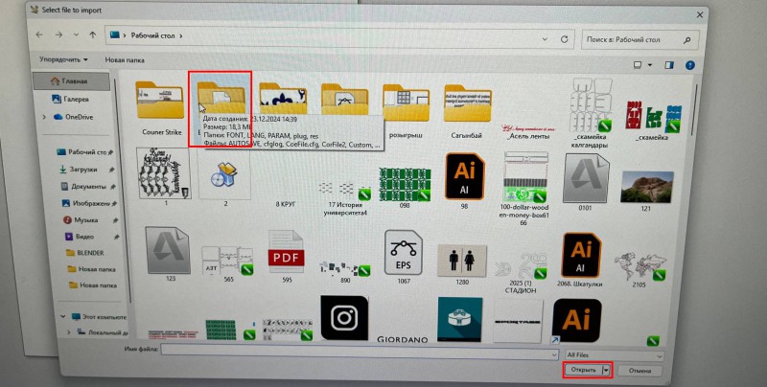Select the gray 0101 file icon
Image resolution: width=767 pixels, height=387 pixels.
tap(585, 182)
